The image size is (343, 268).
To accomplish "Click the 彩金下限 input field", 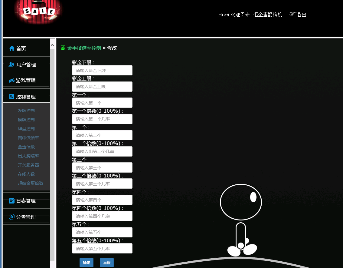I will point(102,70).
